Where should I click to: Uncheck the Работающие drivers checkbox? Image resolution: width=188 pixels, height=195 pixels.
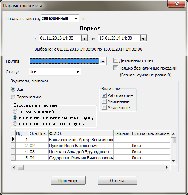pos(104,95)
